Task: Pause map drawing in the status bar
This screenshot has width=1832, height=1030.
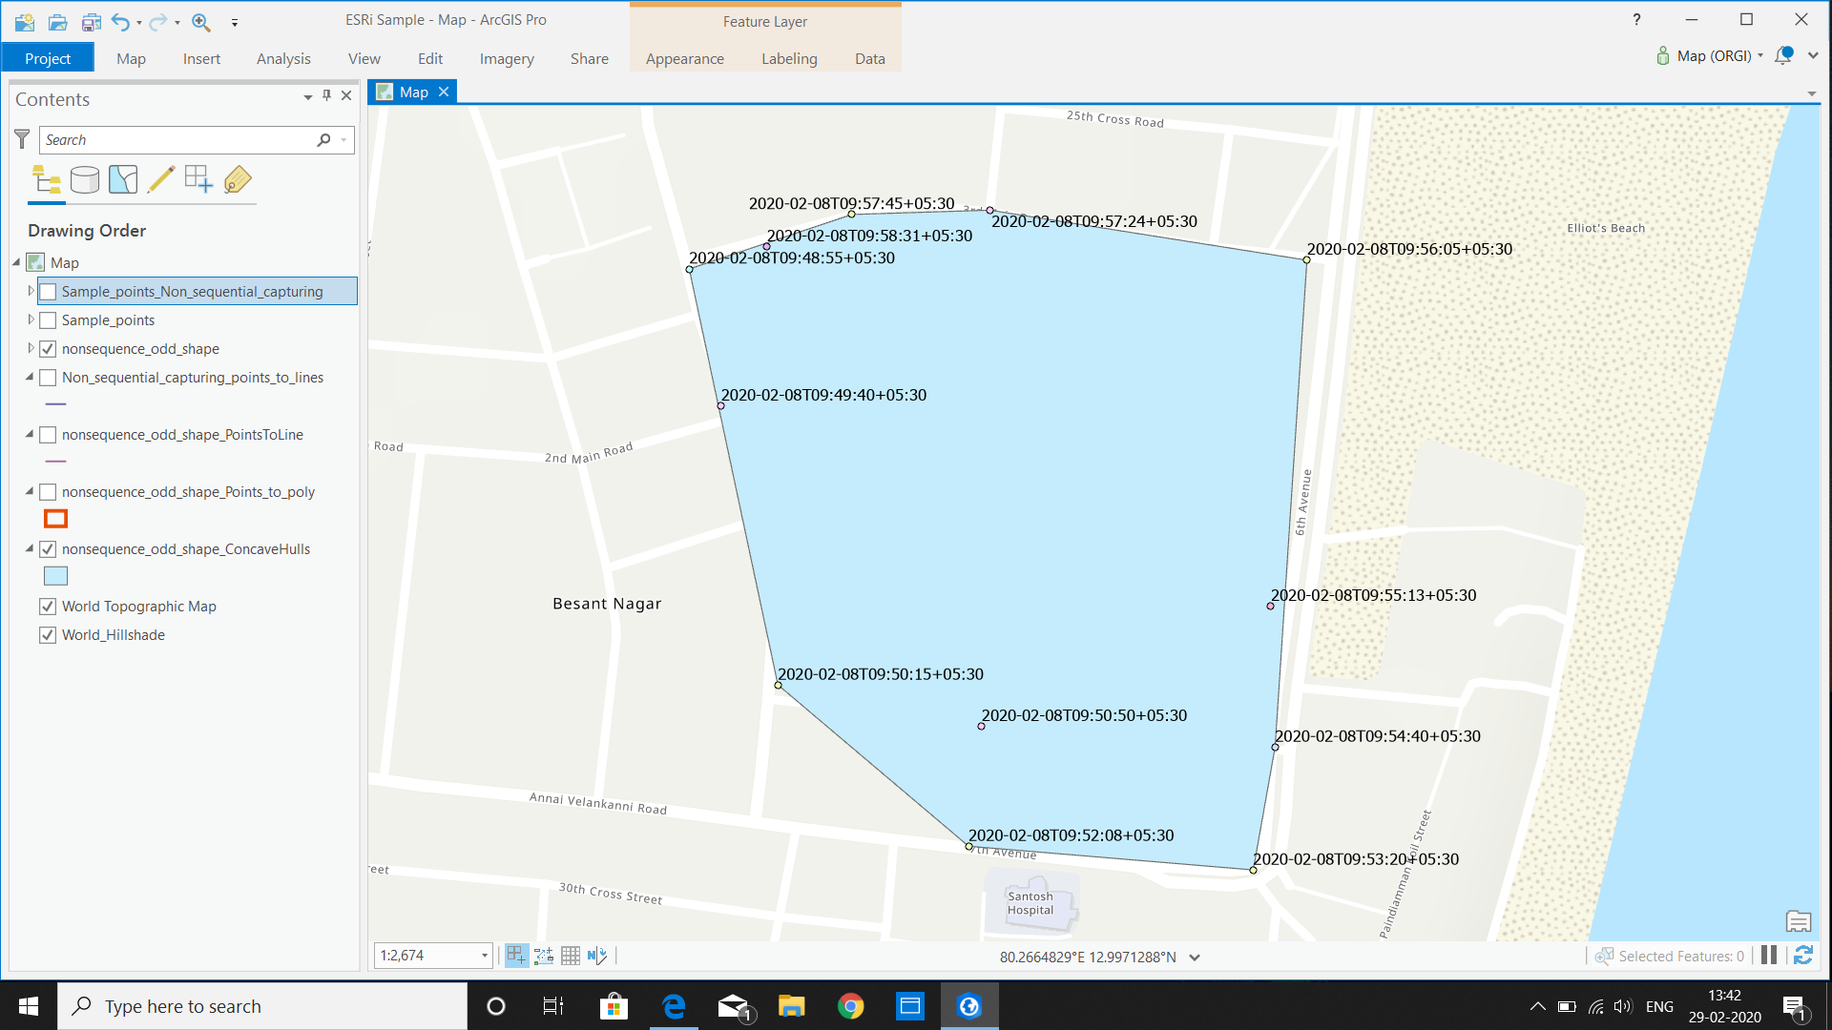Action: [x=1768, y=956]
